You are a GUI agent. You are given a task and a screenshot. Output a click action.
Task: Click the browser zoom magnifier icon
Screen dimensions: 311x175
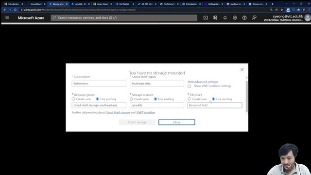click(x=271, y=10)
